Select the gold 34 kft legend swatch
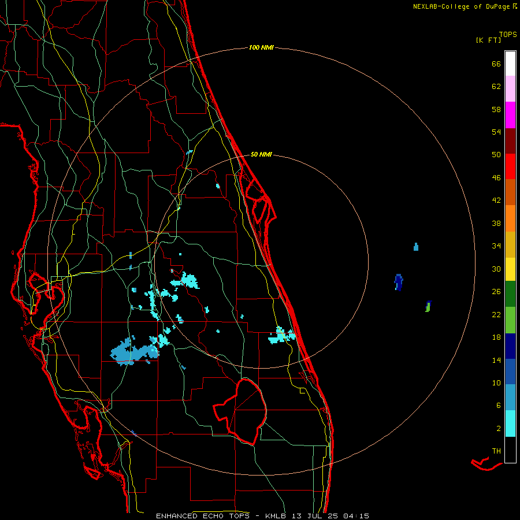The height and width of the screenshot is (520, 520). pyautogui.click(x=510, y=244)
